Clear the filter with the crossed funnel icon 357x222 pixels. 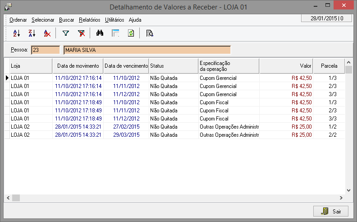click(81, 33)
